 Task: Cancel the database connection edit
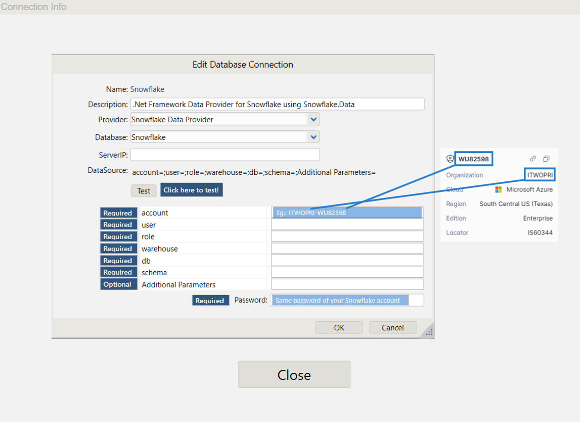click(392, 328)
